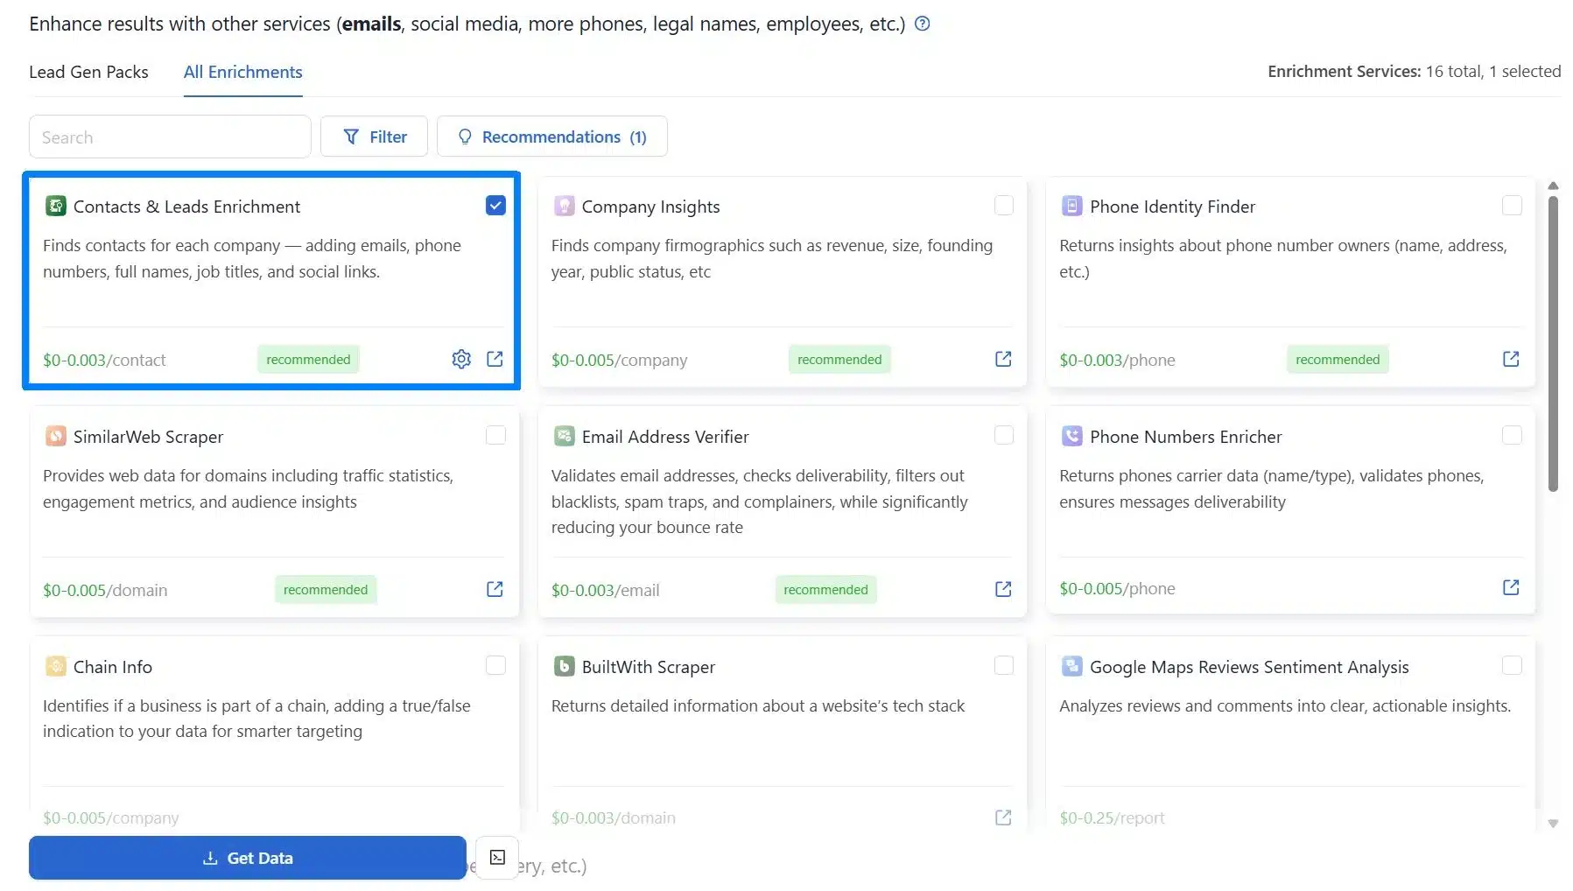
Task: Open the Filter options
Action: (x=374, y=137)
